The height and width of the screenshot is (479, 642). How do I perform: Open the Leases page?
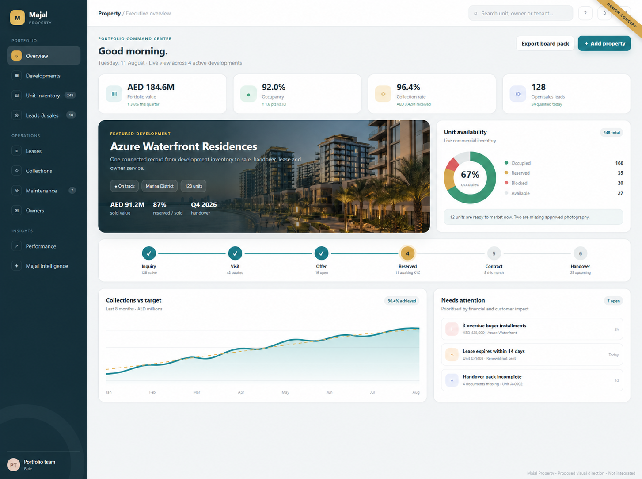(44, 151)
